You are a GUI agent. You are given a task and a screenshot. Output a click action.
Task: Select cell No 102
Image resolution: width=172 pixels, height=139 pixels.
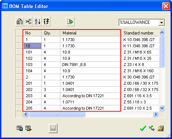pyautogui.click(x=32, y=58)
